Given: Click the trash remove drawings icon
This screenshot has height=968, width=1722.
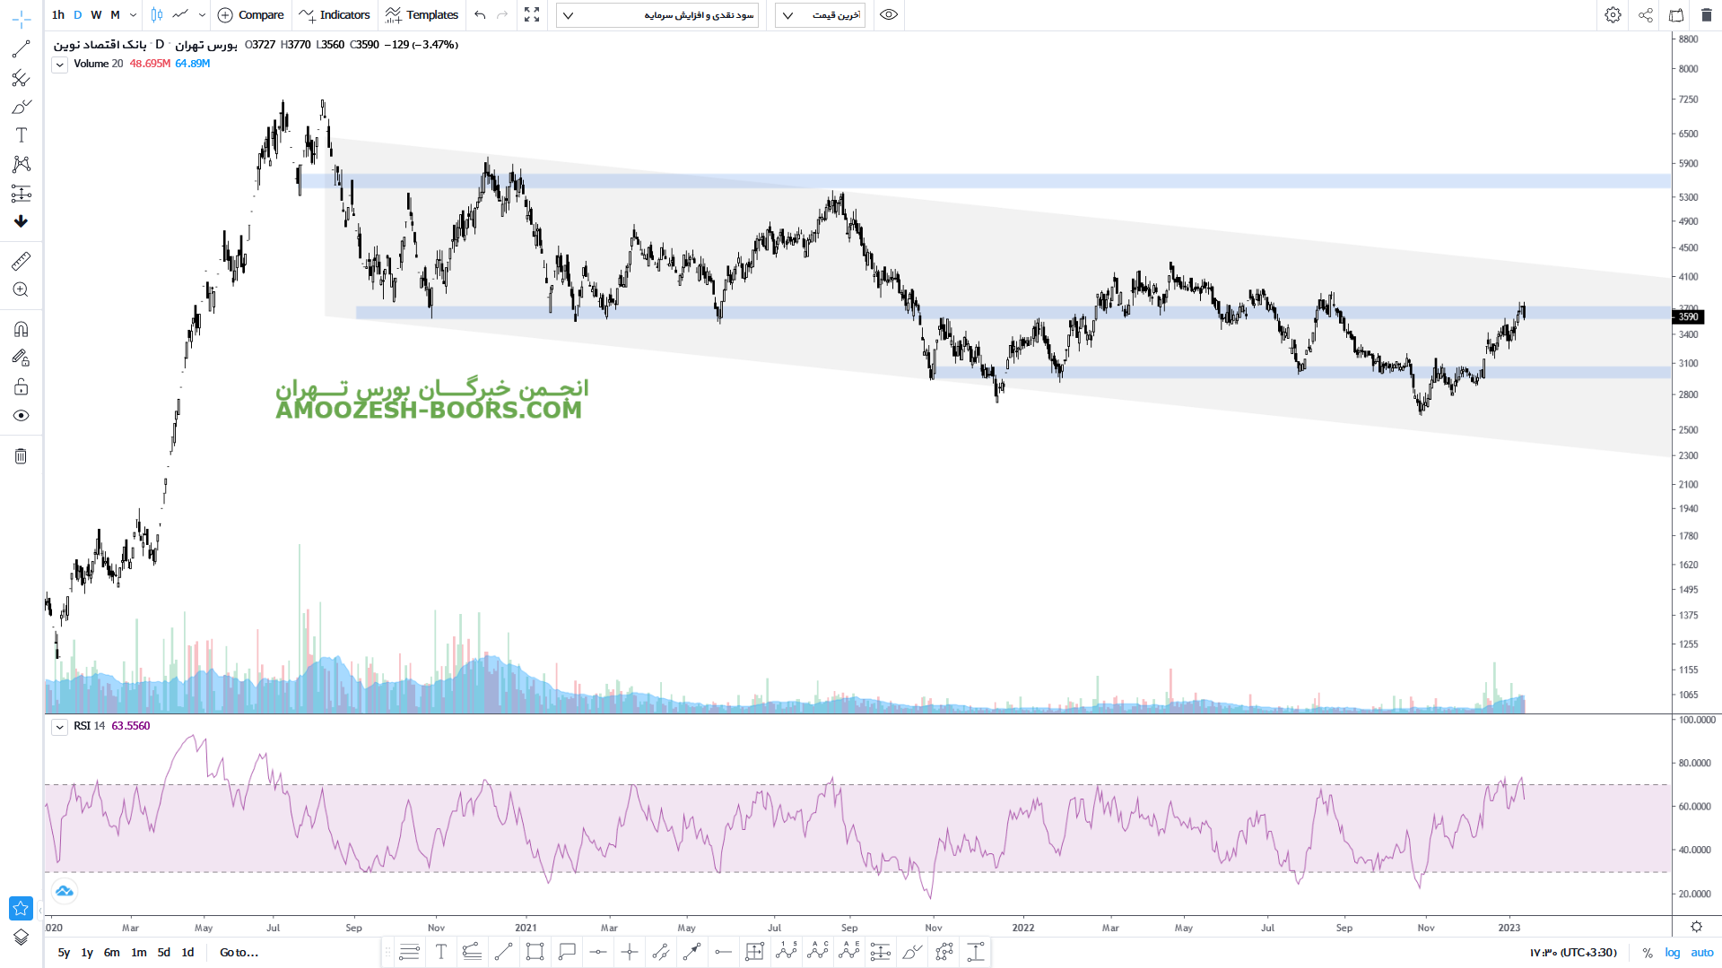Looking at the screenshot, I should tap(21, 456).
